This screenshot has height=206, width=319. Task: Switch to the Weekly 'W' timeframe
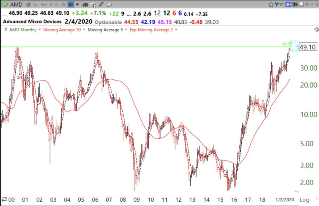[x=64, y=4]
